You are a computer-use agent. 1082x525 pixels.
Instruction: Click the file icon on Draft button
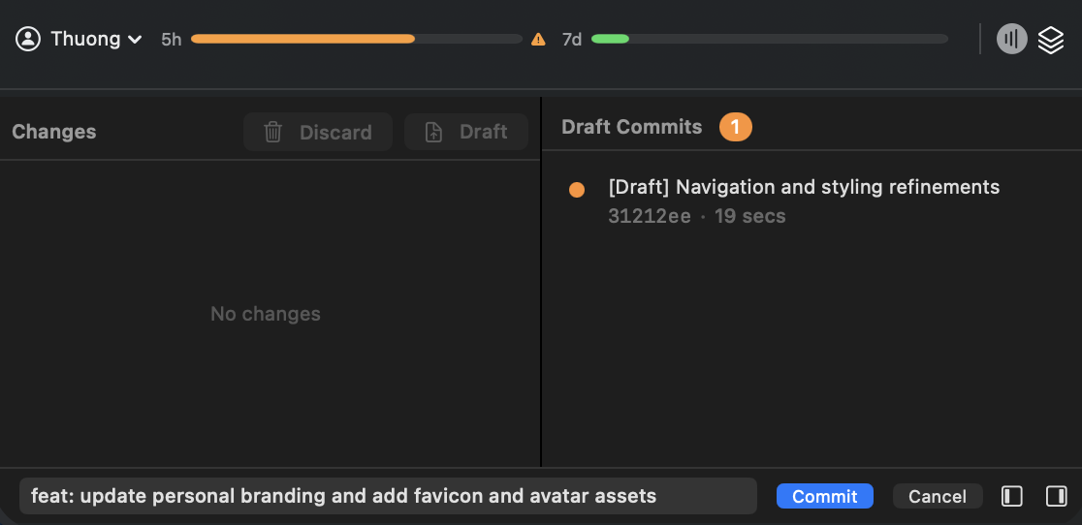point(433,132)
